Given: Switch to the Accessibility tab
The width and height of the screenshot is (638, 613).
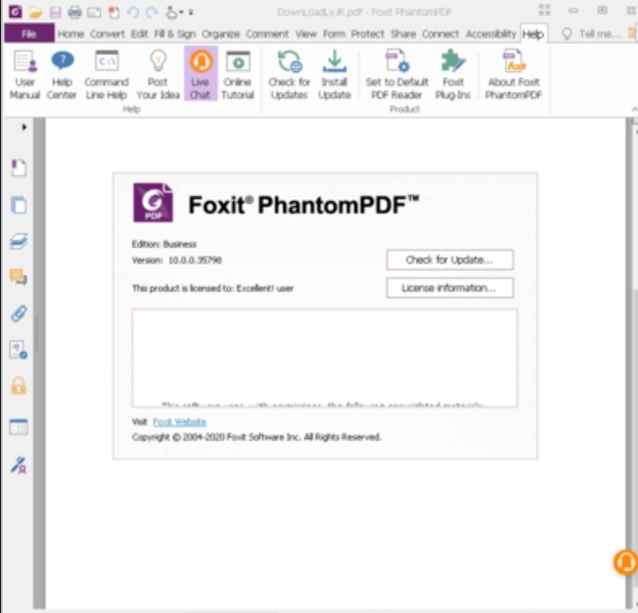Looking at the screenshot, I should click(491, 34).
